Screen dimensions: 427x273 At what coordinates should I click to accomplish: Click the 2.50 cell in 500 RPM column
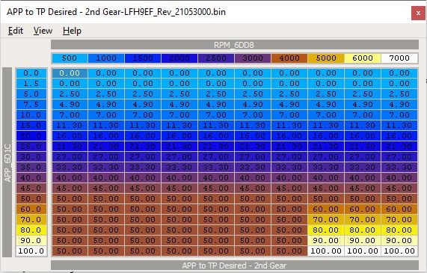(70, 94)
